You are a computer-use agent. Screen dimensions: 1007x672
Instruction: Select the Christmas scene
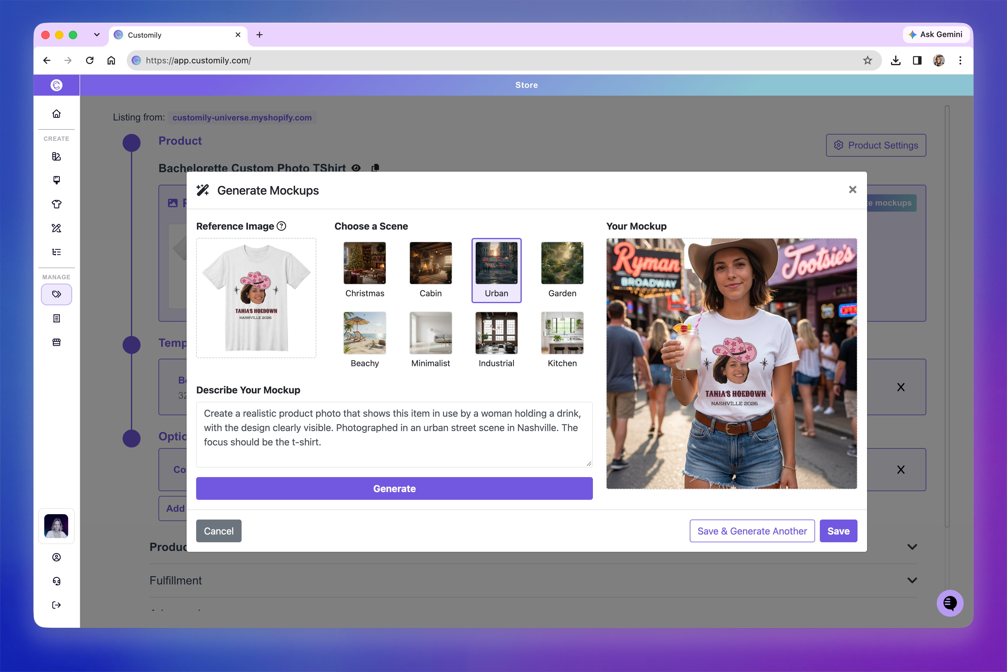pos(364,270)
